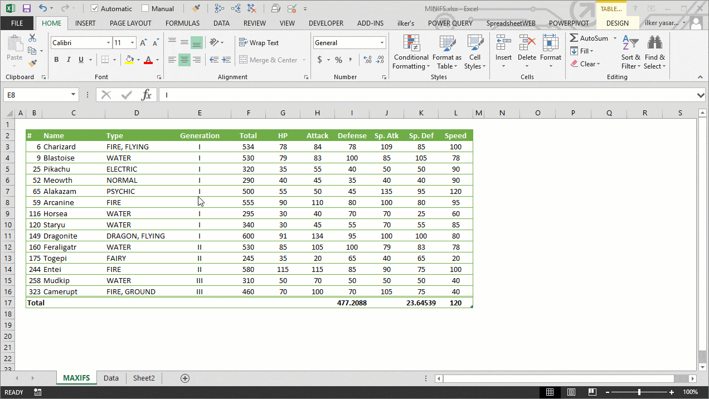Open the General number format dropdown

click(383, 42)
